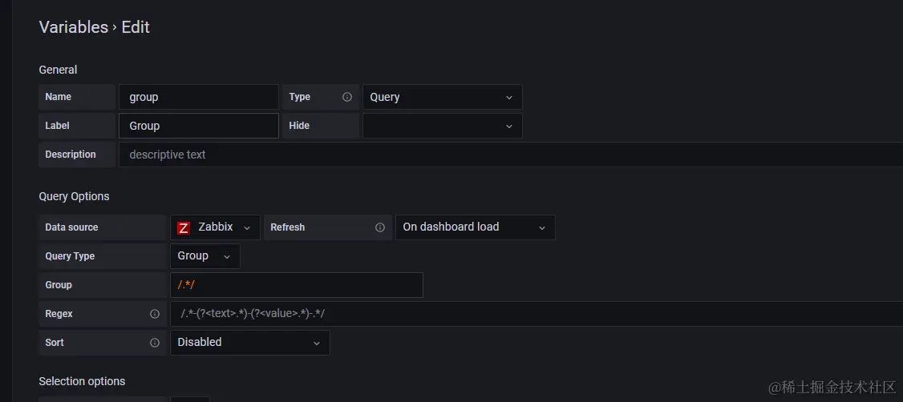Click the Refresh info icon
The width and height of the screenshot is (903, 402).
click(x=380, y=227)
